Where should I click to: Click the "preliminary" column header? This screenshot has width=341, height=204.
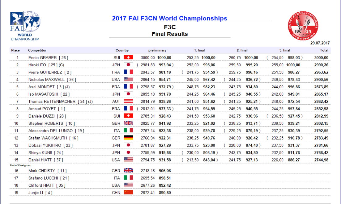[157, 50]
